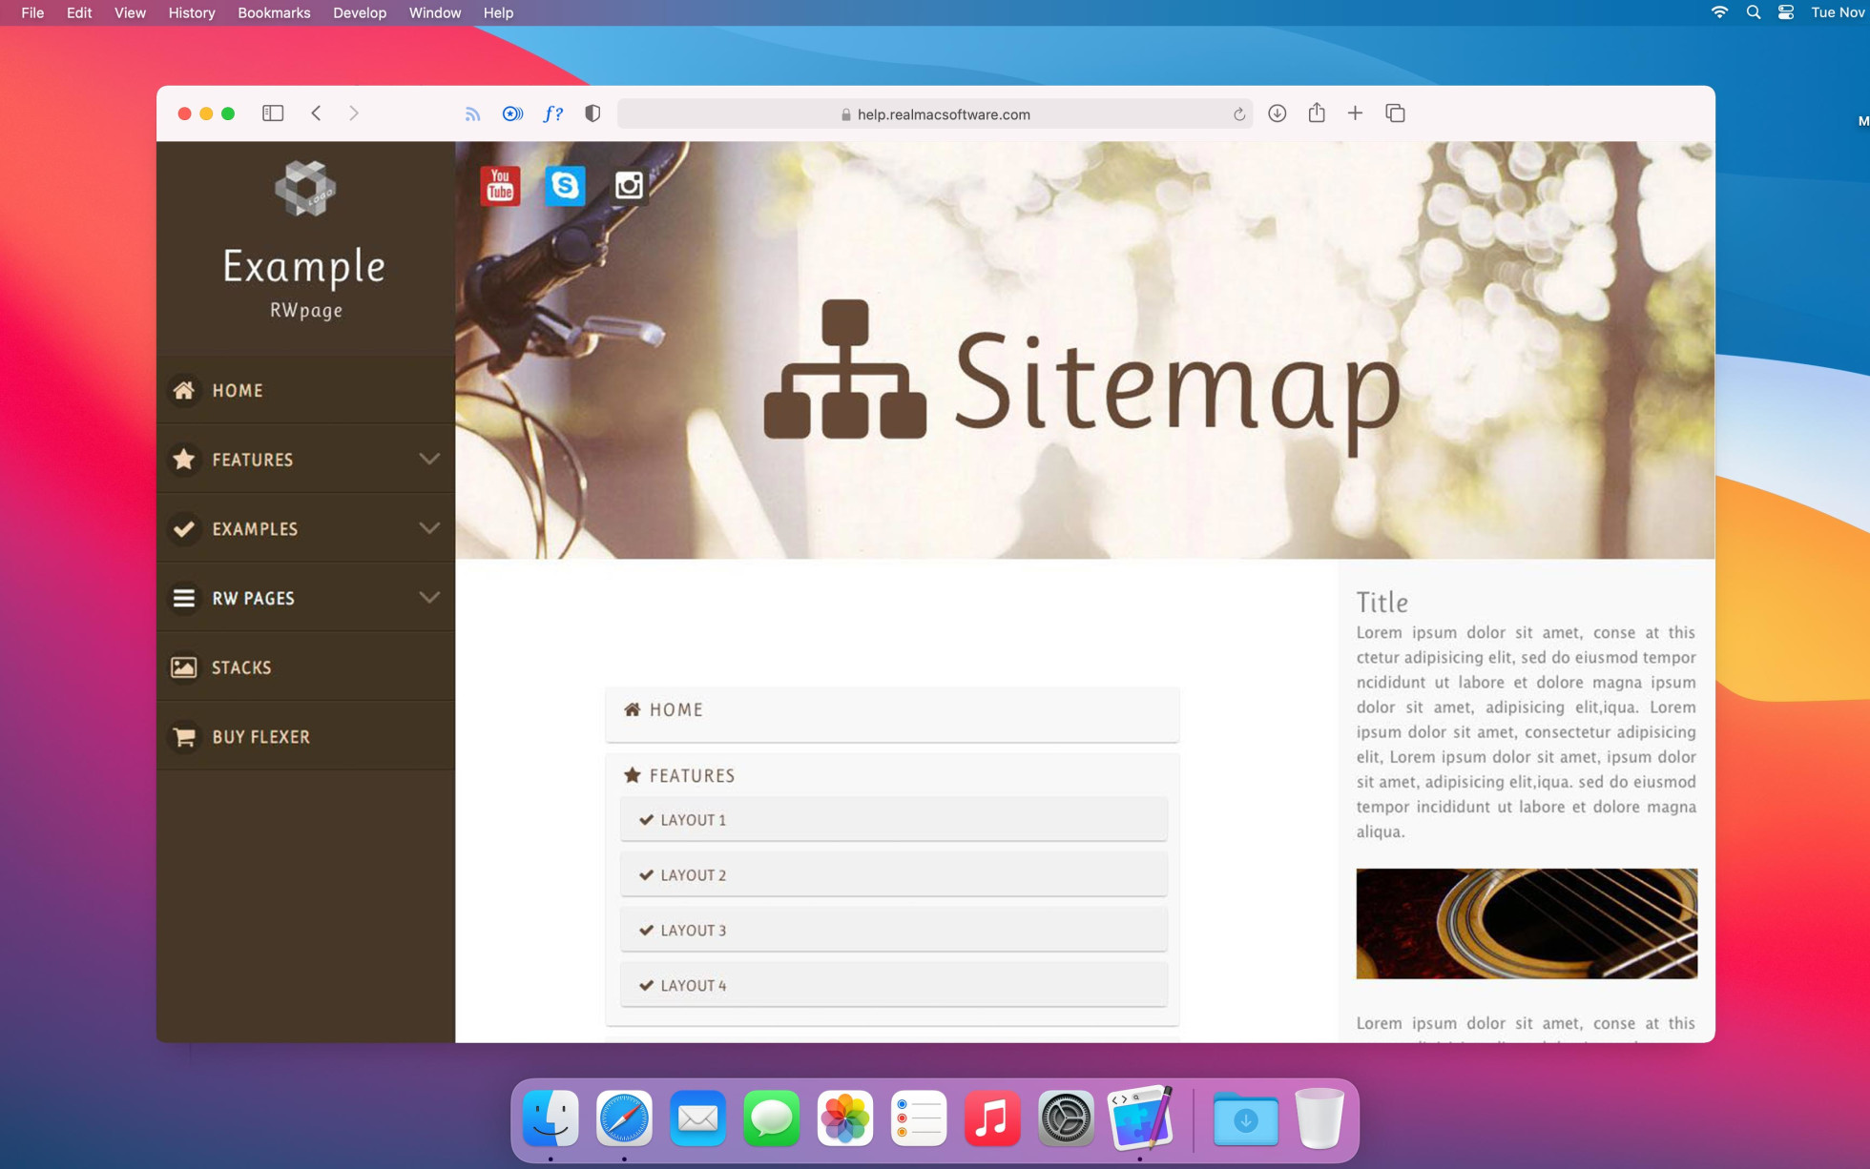Click the Buy Flexer cart icon
Image resolution: width=1870 pixels, height=1169 pixels.
183,736
